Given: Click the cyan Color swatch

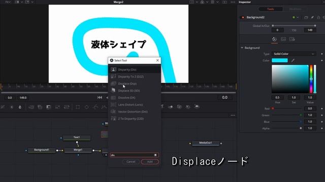Looking at the screenshot, I should [280, 60].
